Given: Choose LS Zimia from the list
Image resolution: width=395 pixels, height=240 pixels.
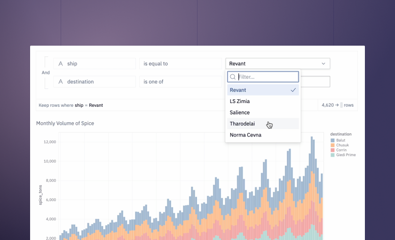Looking at the screenshot, I should click(263, 101).
